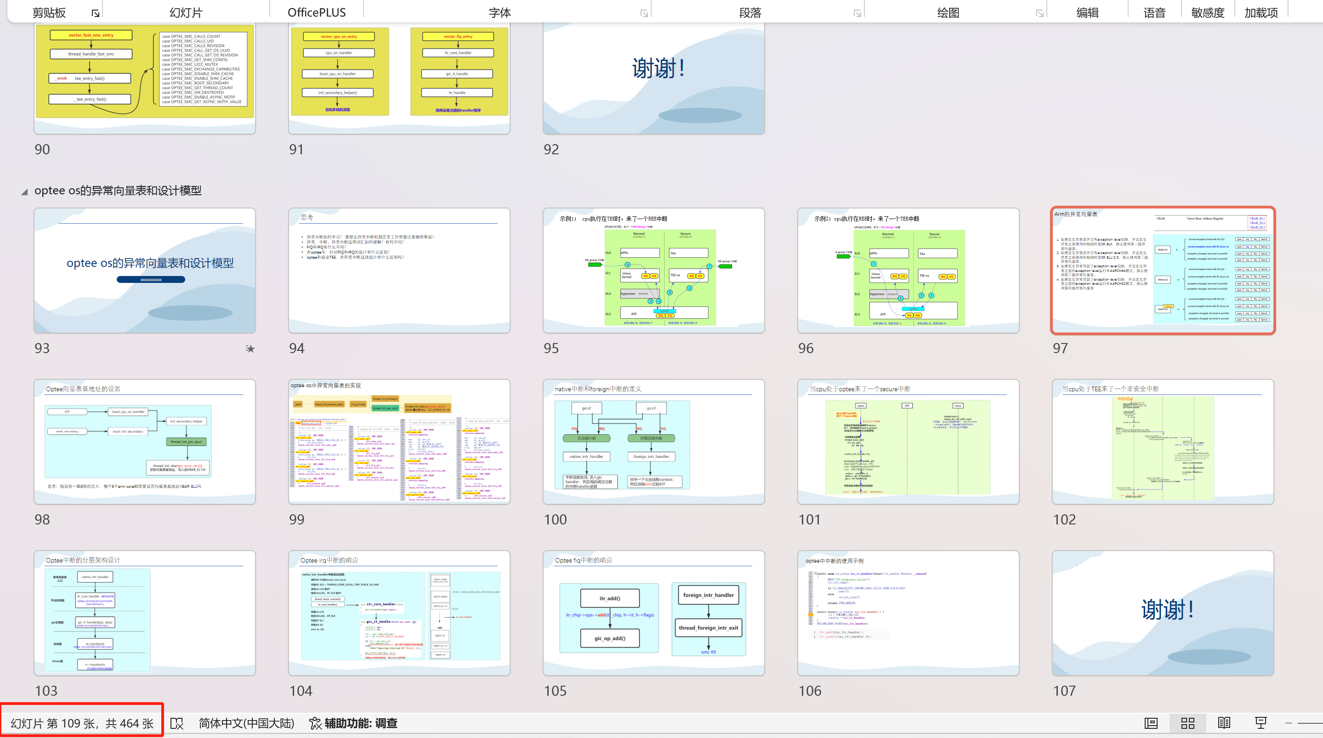Open font dialog launcher
1323x738 pixels.
click(644, 13)
